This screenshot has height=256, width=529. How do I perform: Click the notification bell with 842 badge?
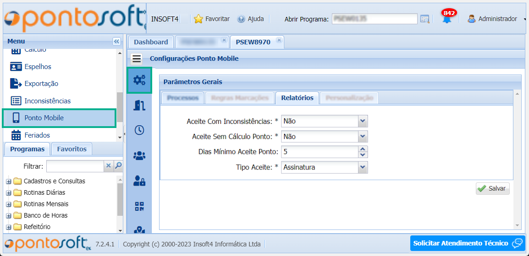pos(446,19)
